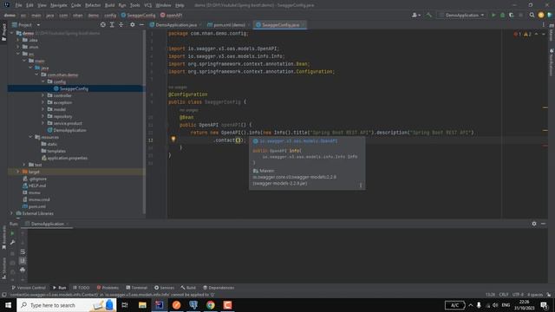Click the quick-fix lightbulb in the editor gutter
555x312 pixels.
point(173,140)
